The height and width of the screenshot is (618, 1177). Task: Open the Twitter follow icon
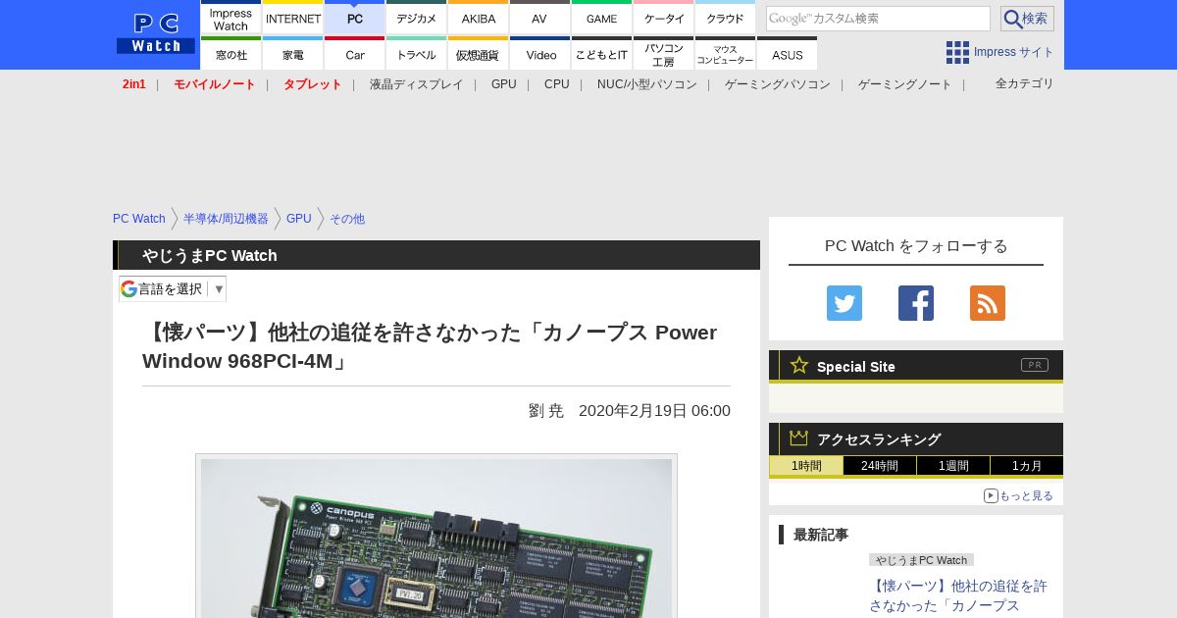pyautogui.click(x=844, y=303)
